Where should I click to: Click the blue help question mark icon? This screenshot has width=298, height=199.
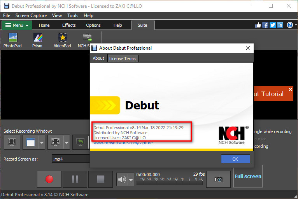(290, 25)
